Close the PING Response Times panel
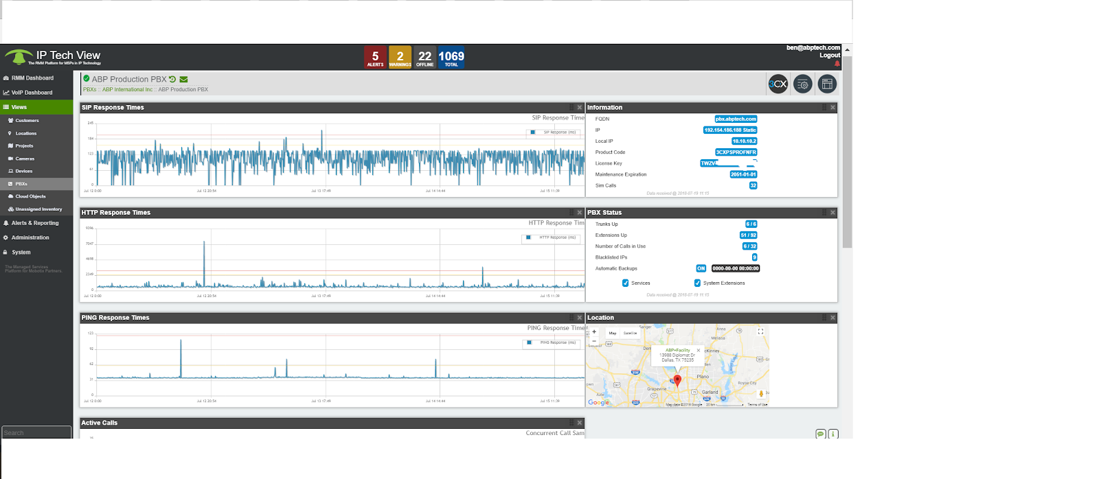The image size is (1099, 479). pos(580,317)
